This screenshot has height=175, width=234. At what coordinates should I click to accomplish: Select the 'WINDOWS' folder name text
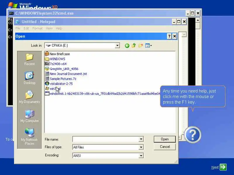tap(57, 59)
